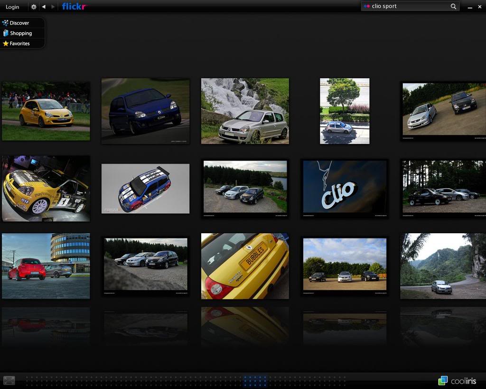Open the Discover menu item
The image size is (486, 389).
tap(19, 23)
